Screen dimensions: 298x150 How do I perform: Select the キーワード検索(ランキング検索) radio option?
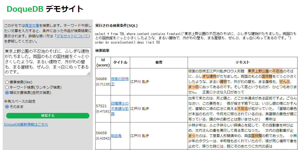click(7, 87)
